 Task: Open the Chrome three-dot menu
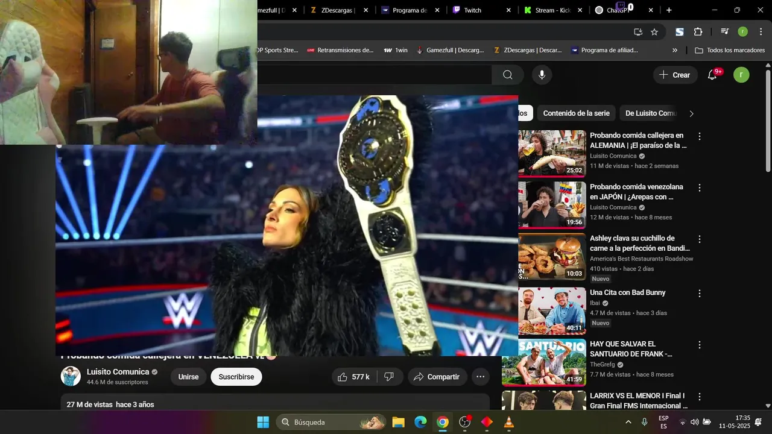(760, 32)
